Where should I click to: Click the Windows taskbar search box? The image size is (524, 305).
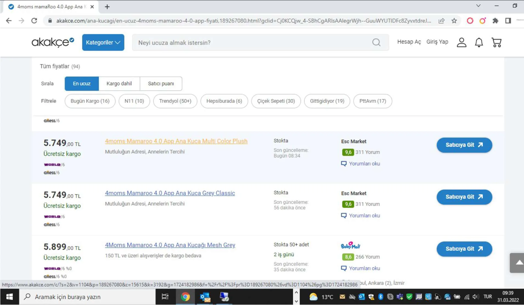pos(87,297)
